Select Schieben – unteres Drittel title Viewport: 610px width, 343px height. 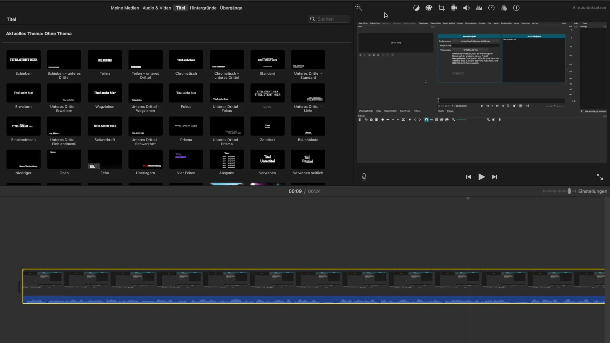[64, 60]
